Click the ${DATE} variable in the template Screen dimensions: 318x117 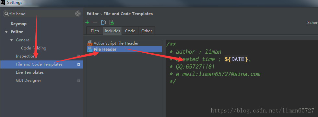click(x=236, y=59)
